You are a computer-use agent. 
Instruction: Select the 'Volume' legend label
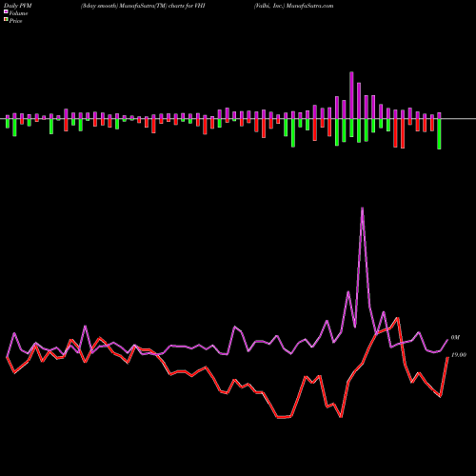pos(18,13)
